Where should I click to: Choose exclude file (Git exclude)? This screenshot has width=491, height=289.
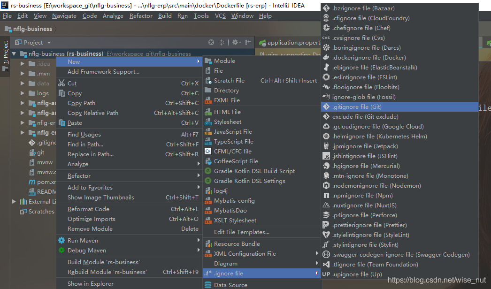[399, 117]
